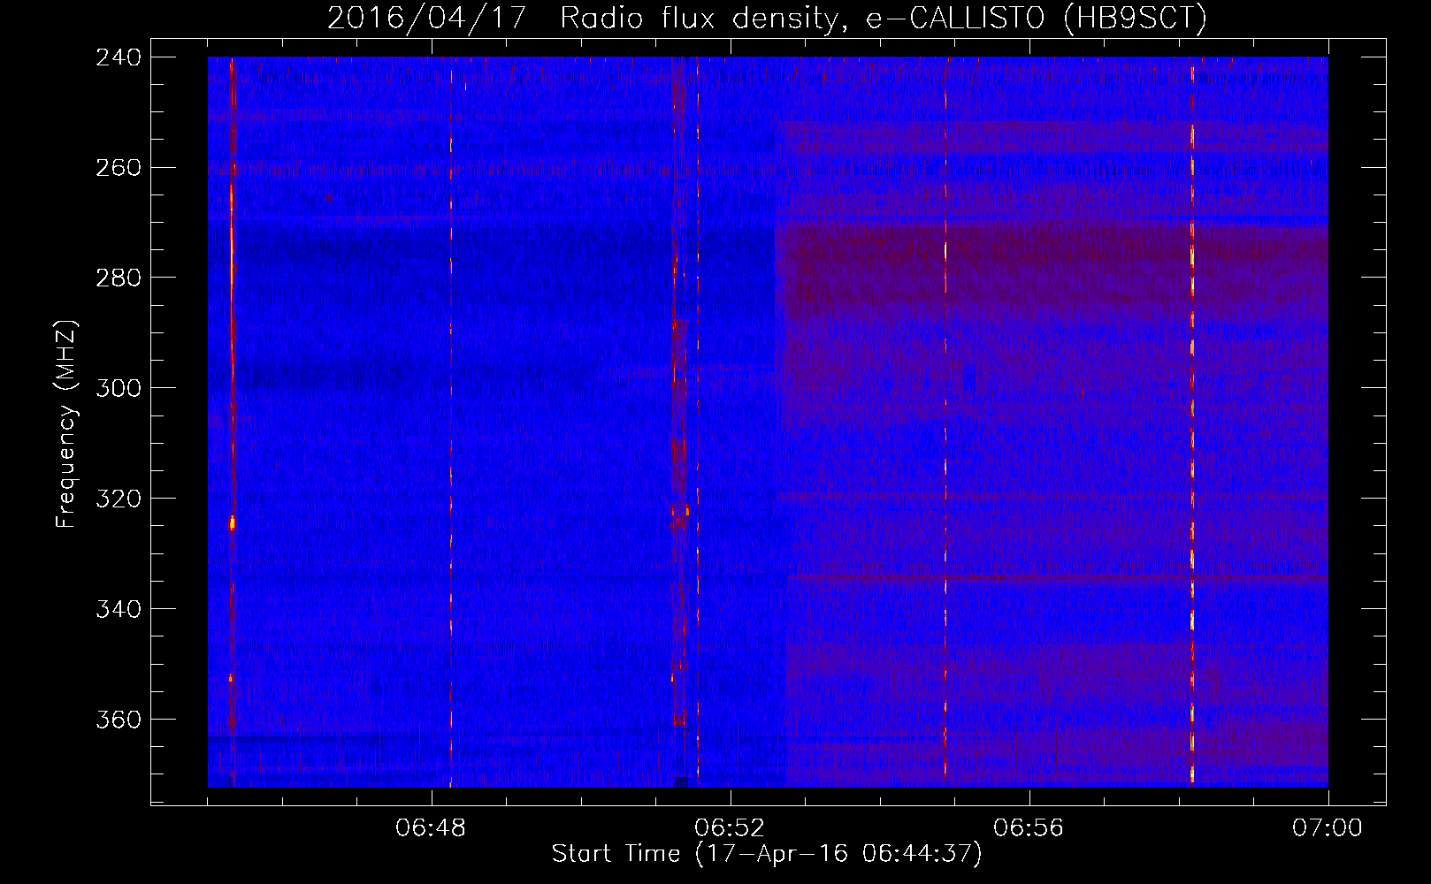The width and height of the screenshot is (1431, 884).
Task: Click the 06:48 time tick label
Action: pos(431,828)
